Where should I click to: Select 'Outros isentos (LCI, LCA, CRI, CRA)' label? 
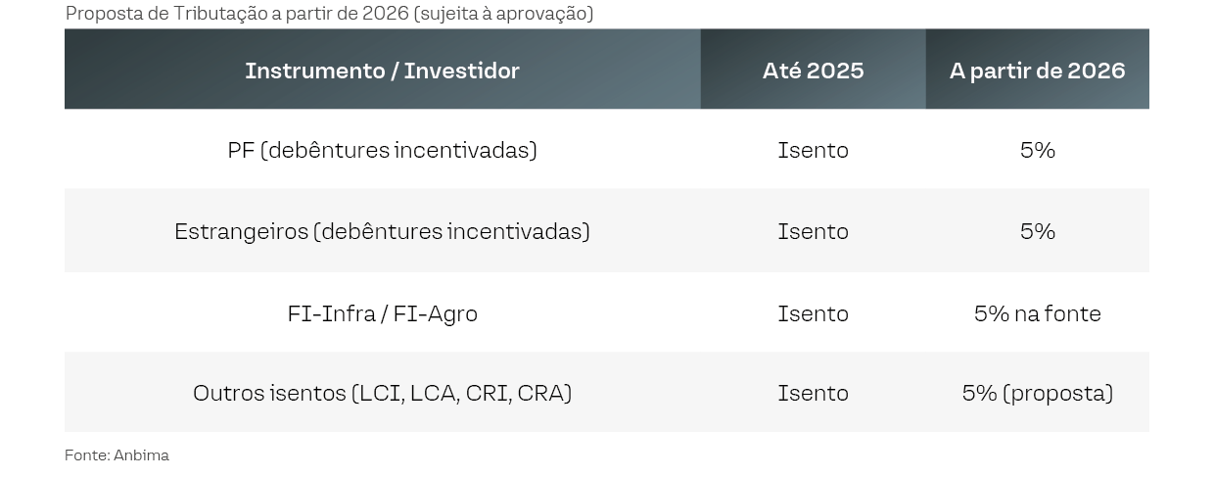tap(382, 393)
